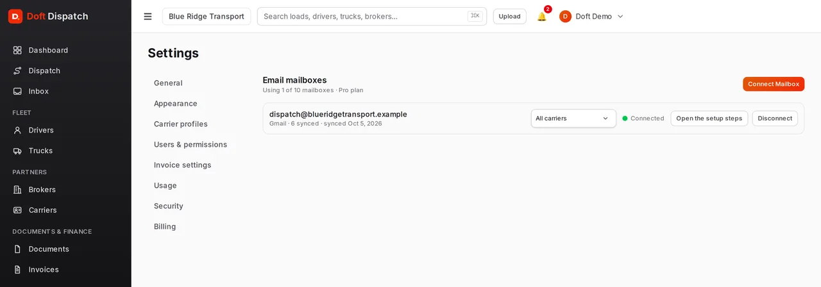
Task: Open Users & permissions settings
Action: tap(190, 145)
